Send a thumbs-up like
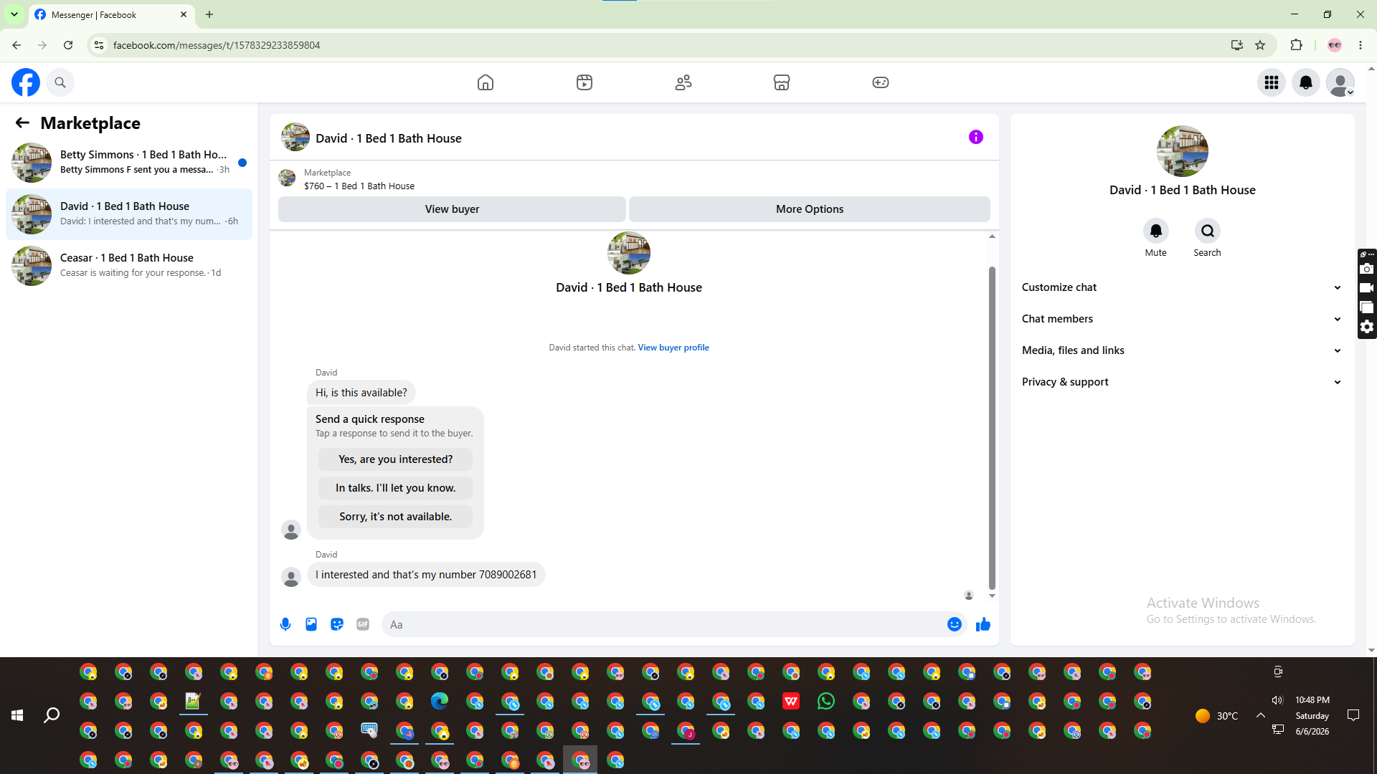The image size is (1377, 774). (983, 624)
